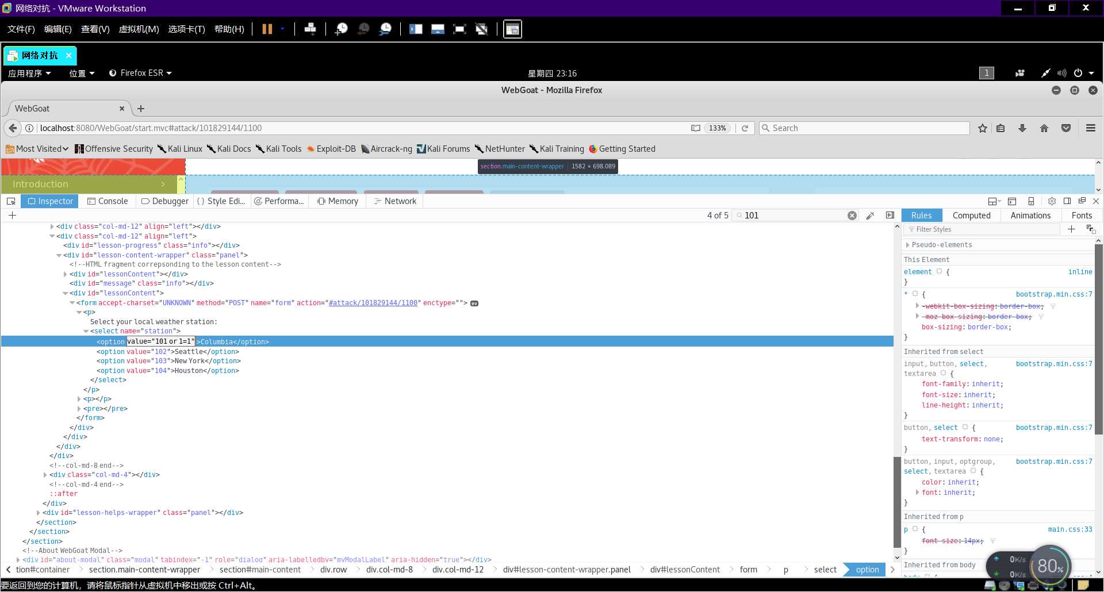
Task: Grab color with eyedropper tool
Action: 870,216
